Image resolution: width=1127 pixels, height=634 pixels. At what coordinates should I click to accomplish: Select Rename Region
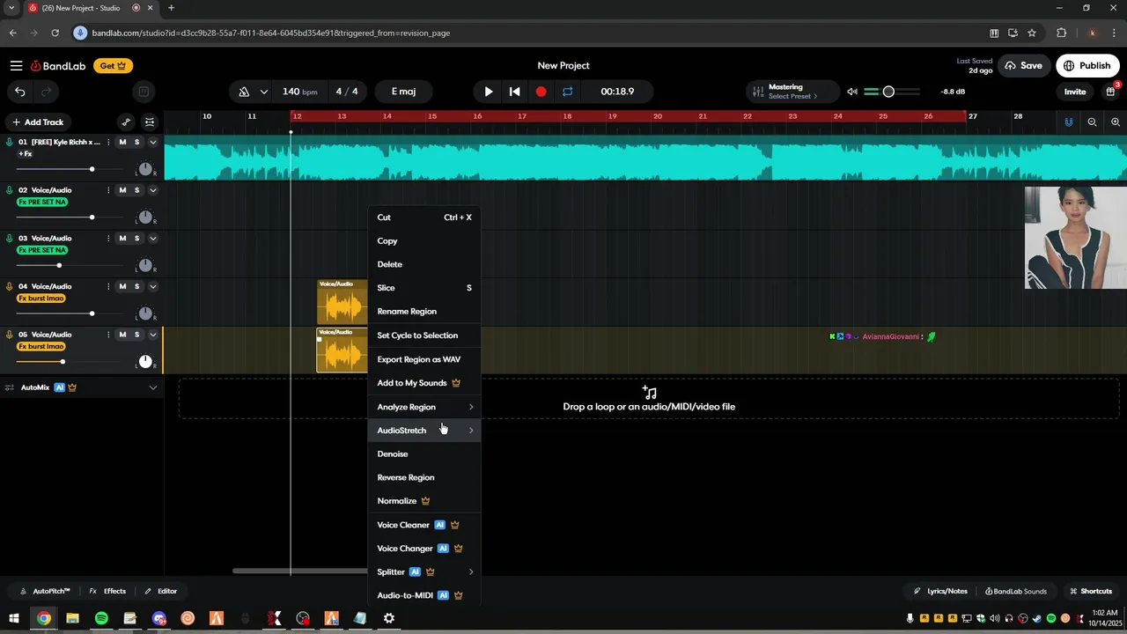click(424, 312)
